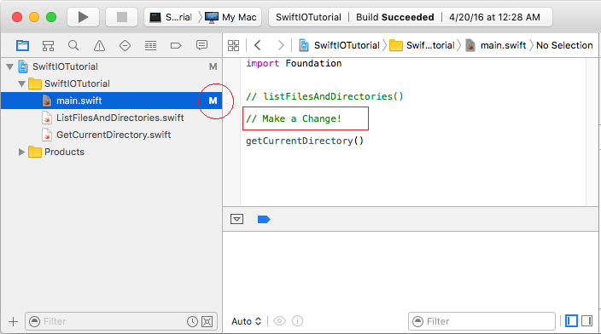Run the project with the Play button
The width and height of the screenshot is (601, 334).
tap(83, 17)
